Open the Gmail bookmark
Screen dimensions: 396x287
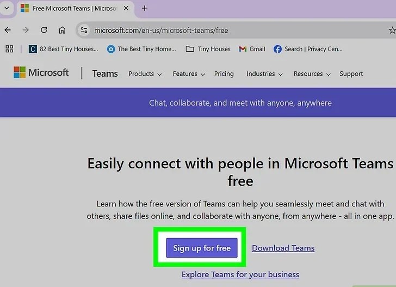pyautogui.click(x=252, y=49)
